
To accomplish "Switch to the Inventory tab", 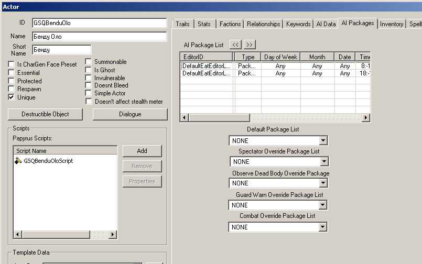I will (x=392, y=24).
